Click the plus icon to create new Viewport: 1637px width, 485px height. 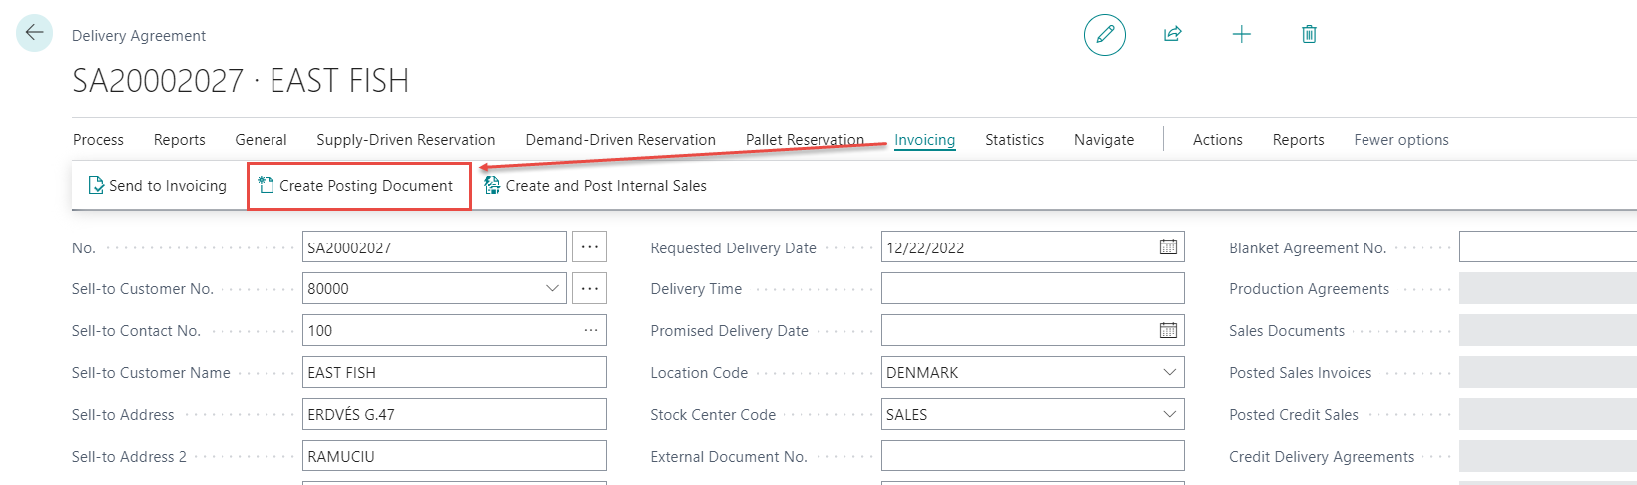[1241, 35]
